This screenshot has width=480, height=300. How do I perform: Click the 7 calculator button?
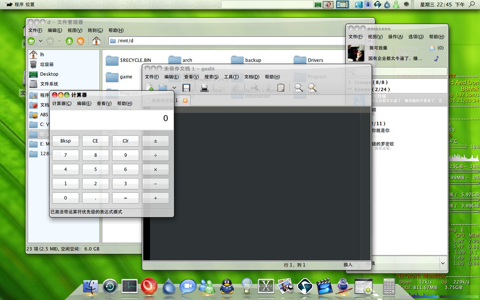tap(66, 155)
